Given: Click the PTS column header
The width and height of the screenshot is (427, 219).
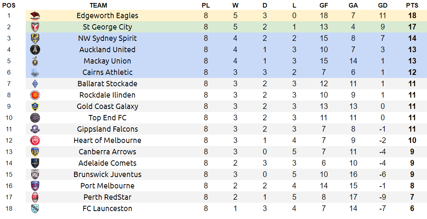Looking at the screenshot, I should tap(412, 5).
